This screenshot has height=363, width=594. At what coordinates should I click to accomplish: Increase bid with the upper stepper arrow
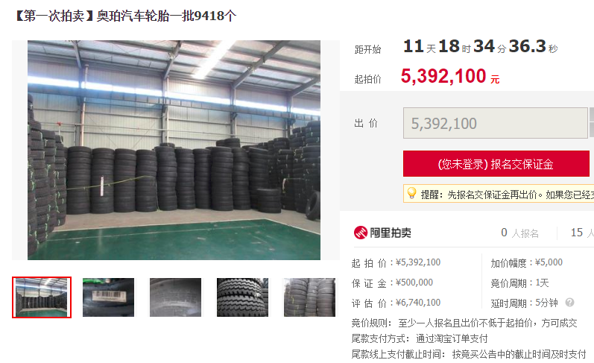click(592, 115)
